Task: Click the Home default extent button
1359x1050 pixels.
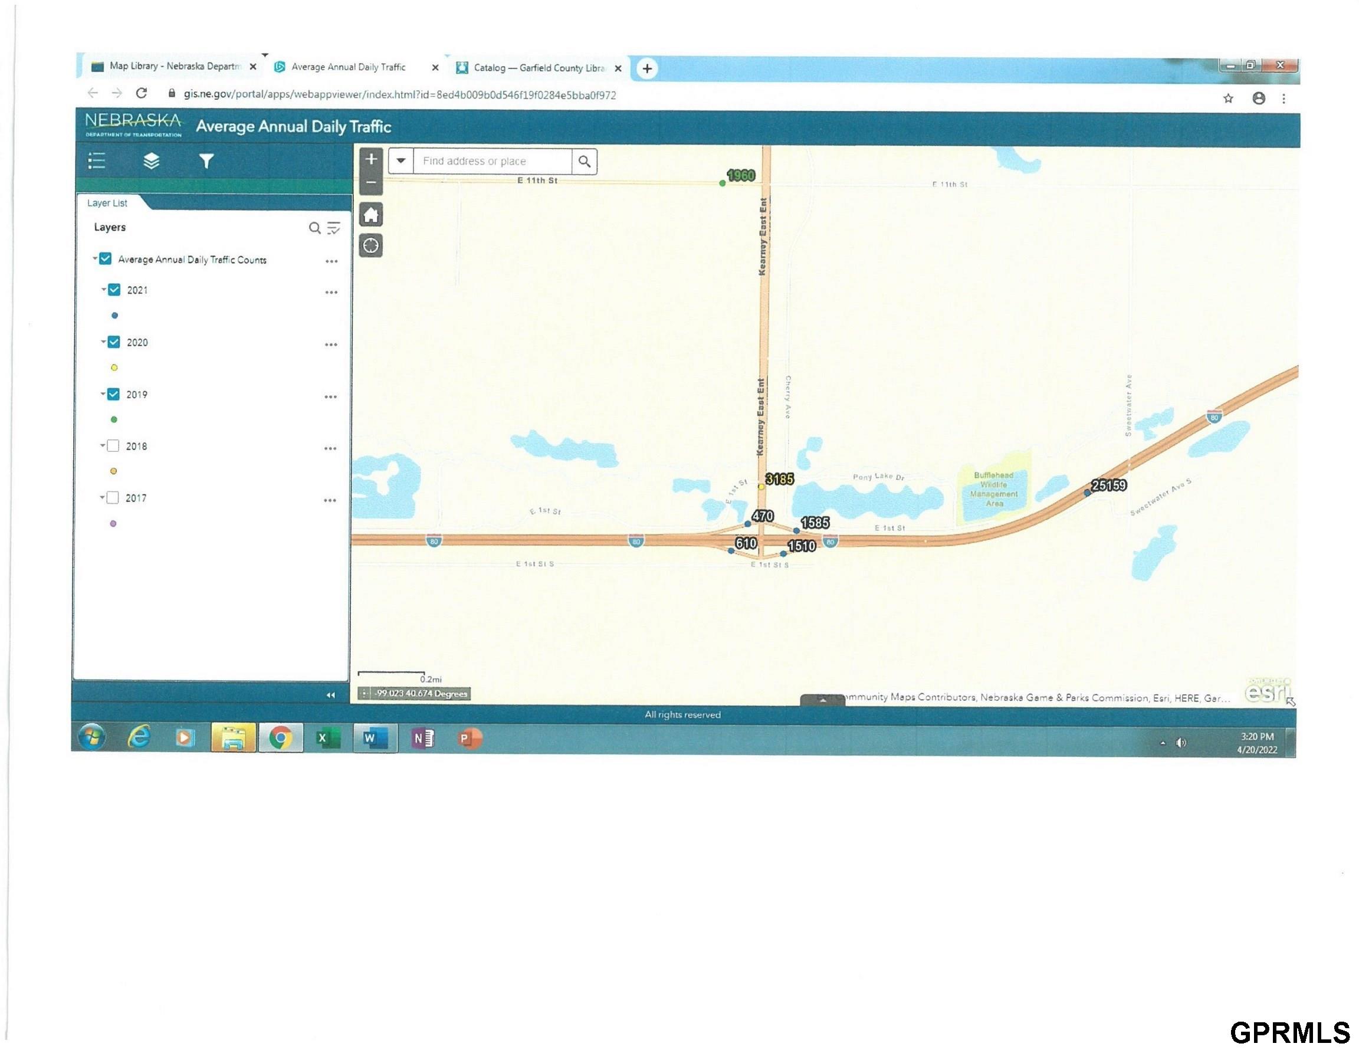Action: coord(372,215)
